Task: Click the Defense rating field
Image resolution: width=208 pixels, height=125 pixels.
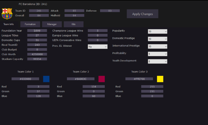Action: [110, 11]
